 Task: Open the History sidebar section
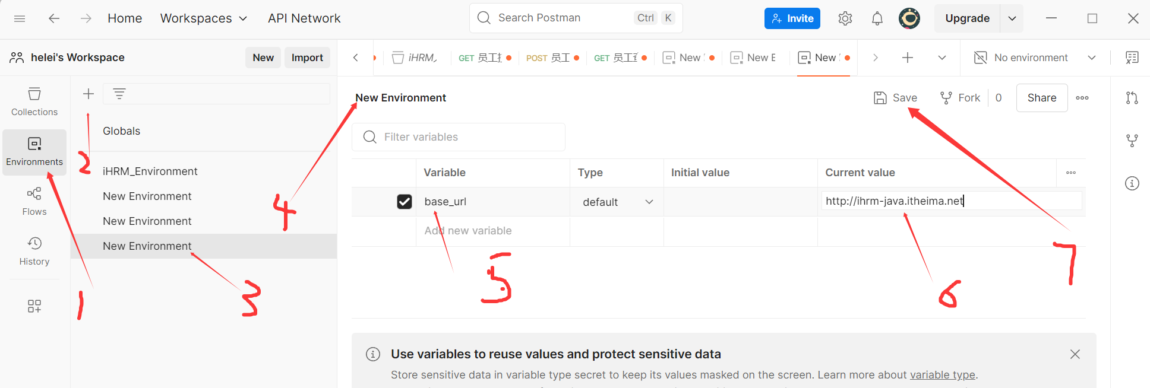(x=34, y=251)
